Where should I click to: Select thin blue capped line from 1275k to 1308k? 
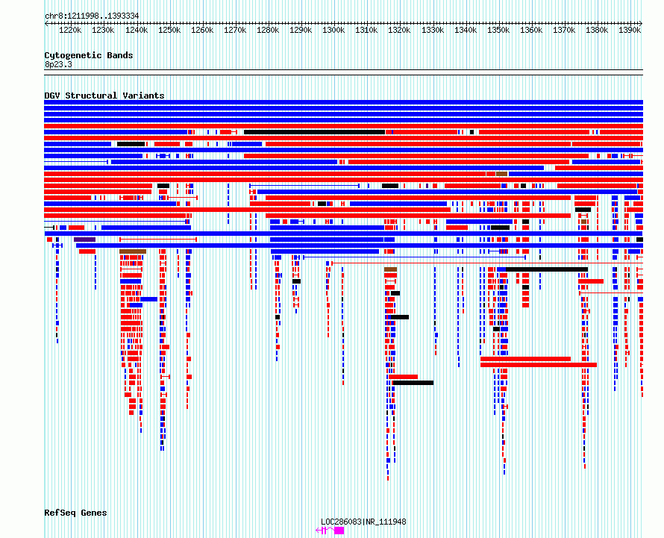point(304,186)
